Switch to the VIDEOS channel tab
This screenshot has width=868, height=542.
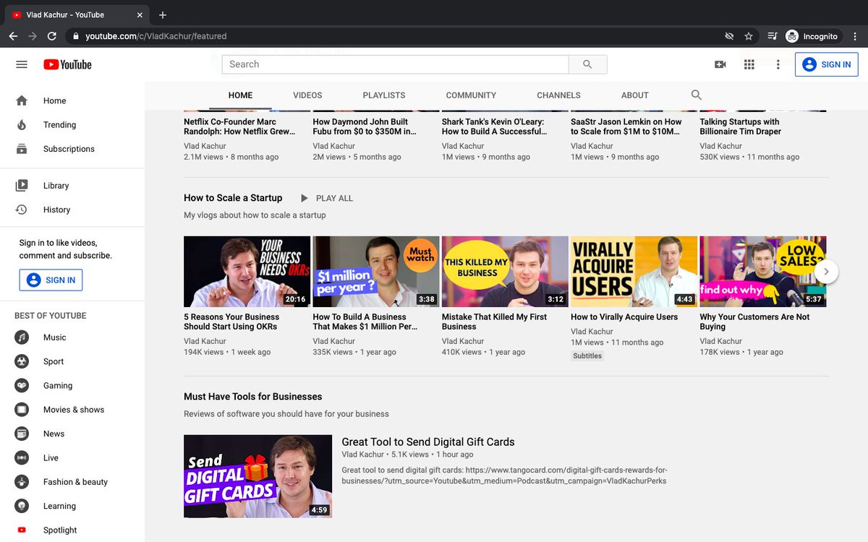[x=307, y=95]
